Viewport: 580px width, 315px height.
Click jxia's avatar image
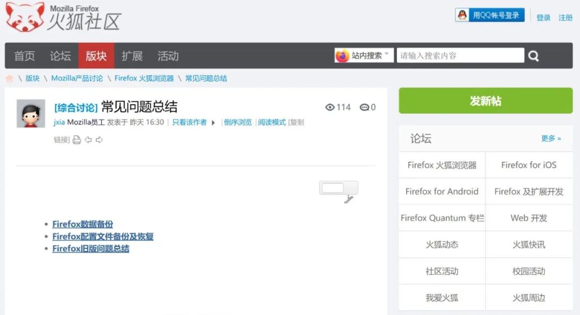click(31, 113)
